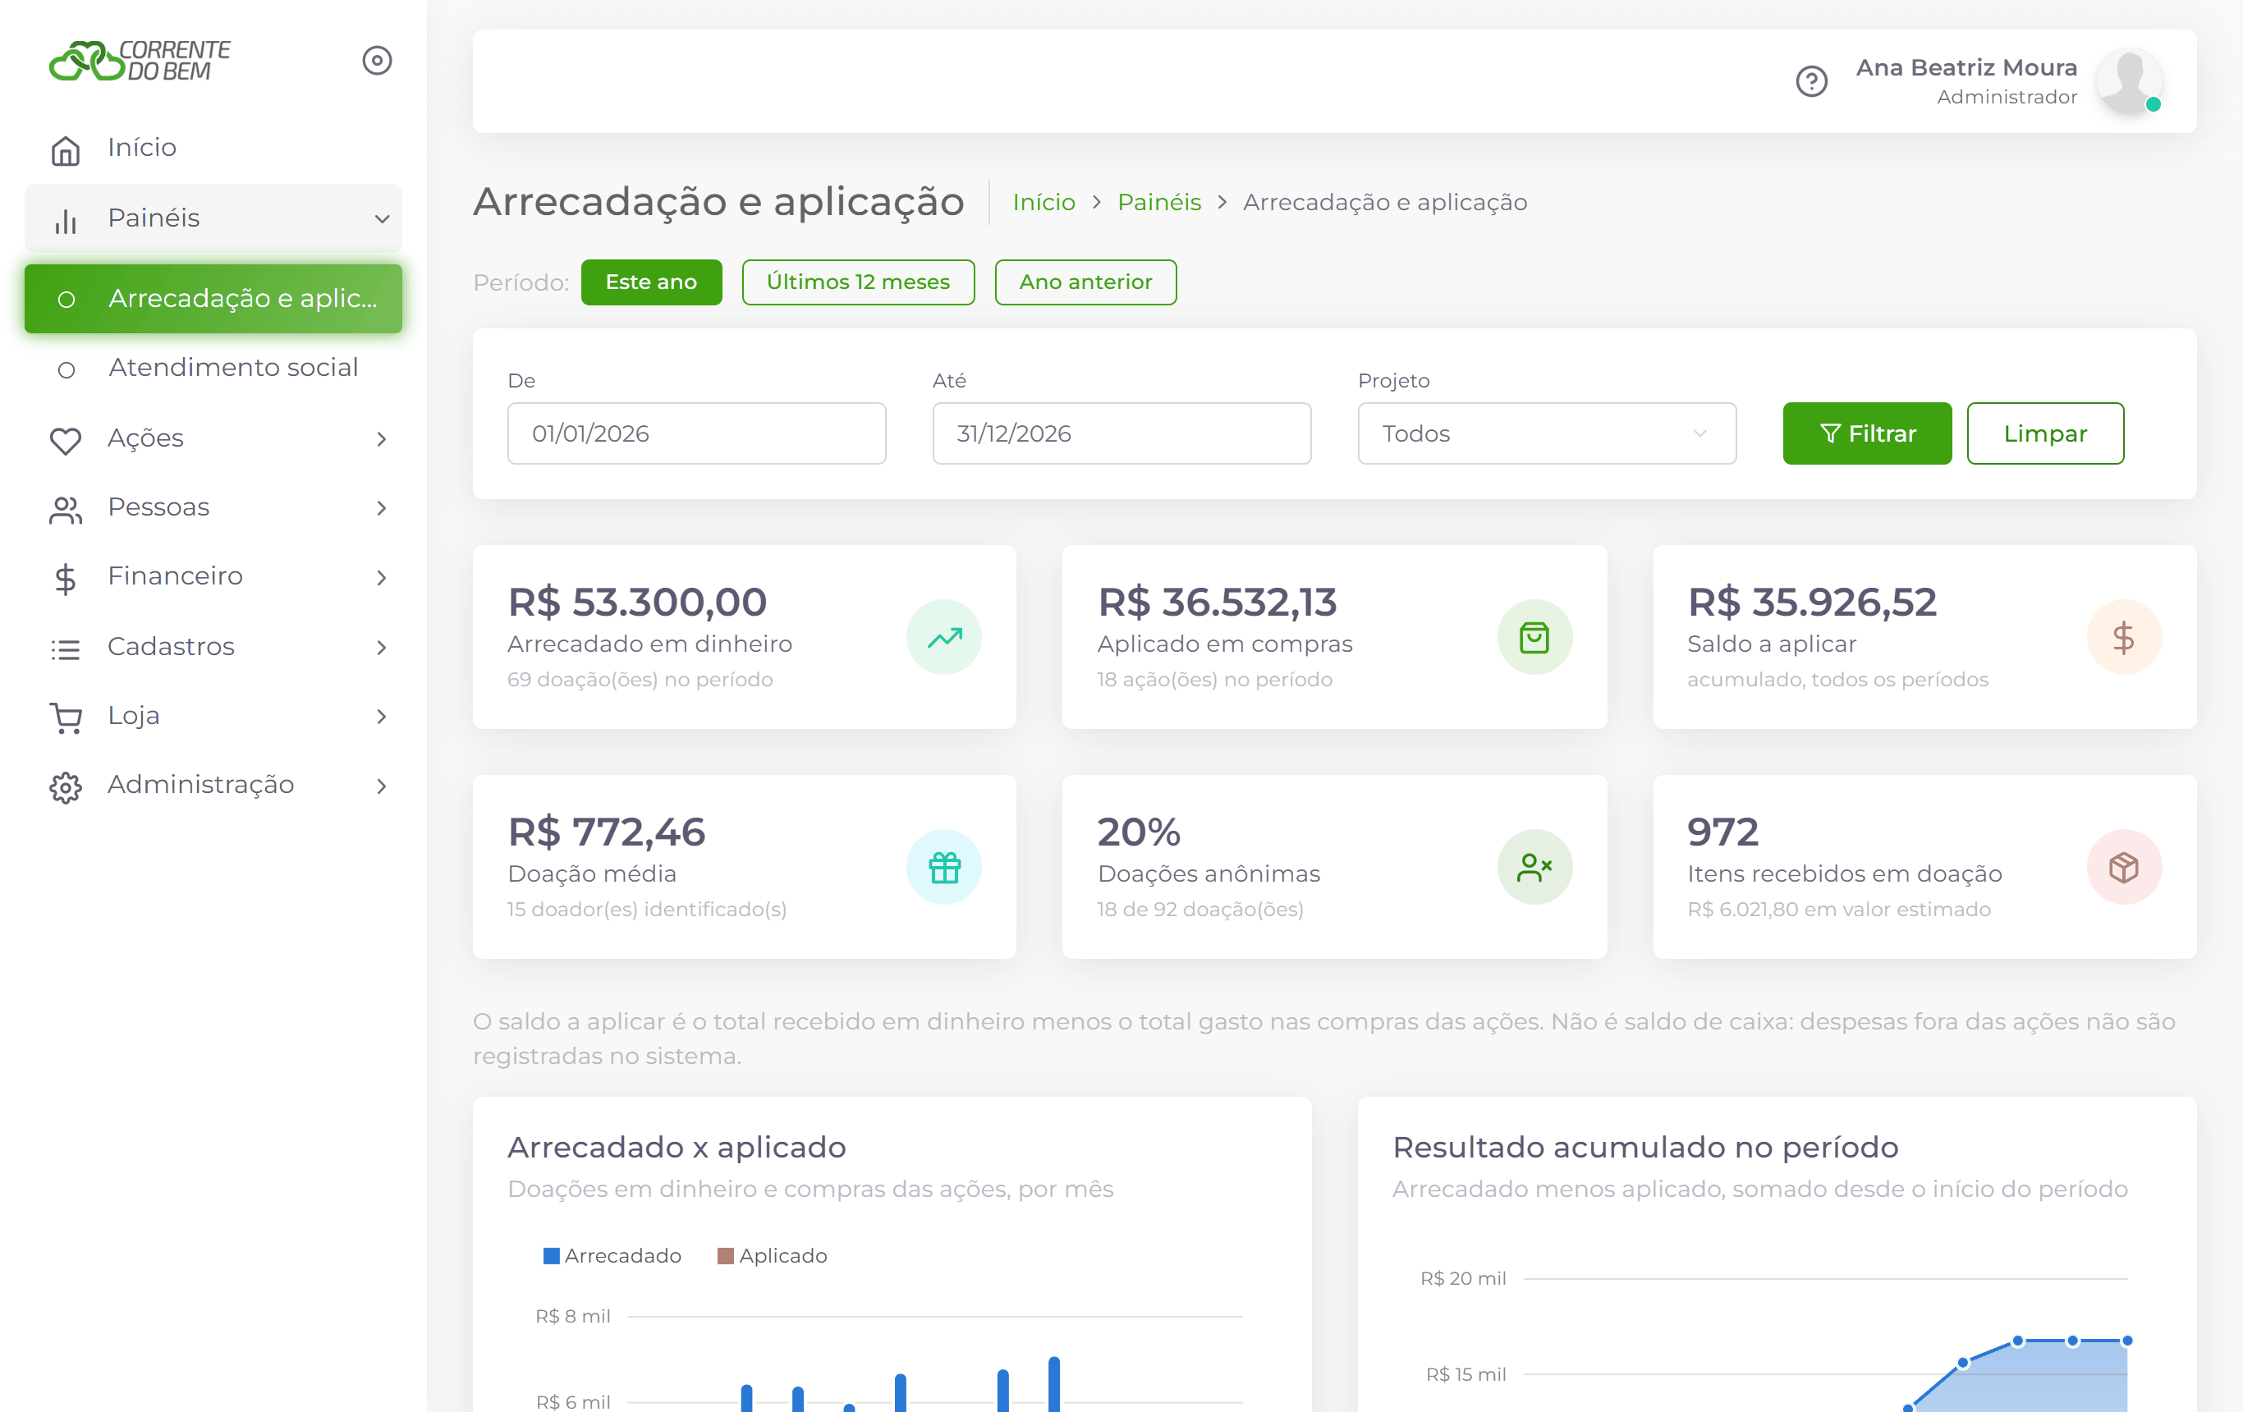Screen dimensions: 2243x1412
Task: Toggle the Aplicado legend brown swatch
Action: pos(726,1255)
